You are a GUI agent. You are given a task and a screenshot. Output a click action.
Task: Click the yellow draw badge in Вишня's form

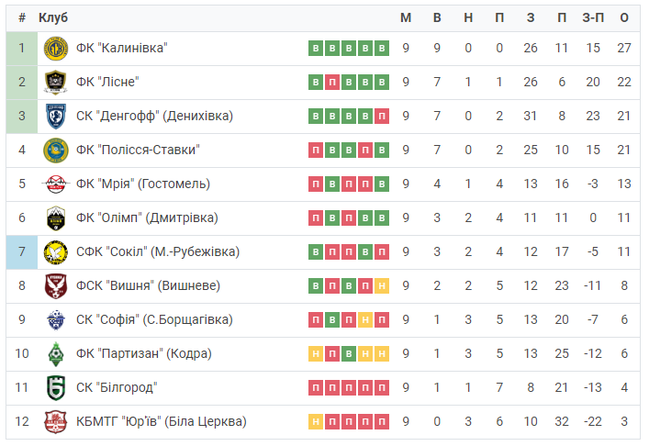click(382, 286)
